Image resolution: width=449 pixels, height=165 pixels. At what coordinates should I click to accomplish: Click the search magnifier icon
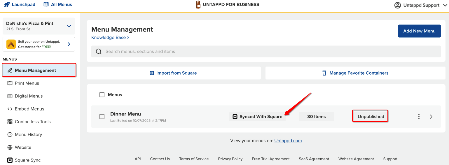pos(99,52)
